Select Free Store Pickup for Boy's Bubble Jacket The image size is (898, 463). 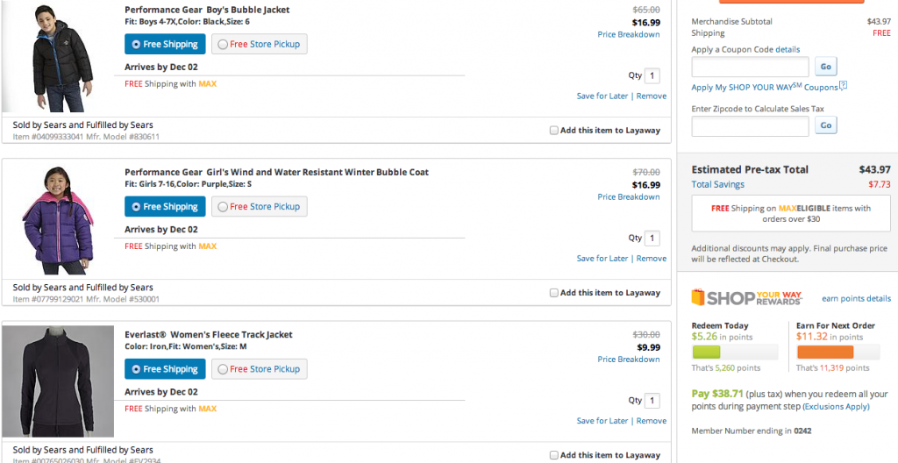click(260, 44)
